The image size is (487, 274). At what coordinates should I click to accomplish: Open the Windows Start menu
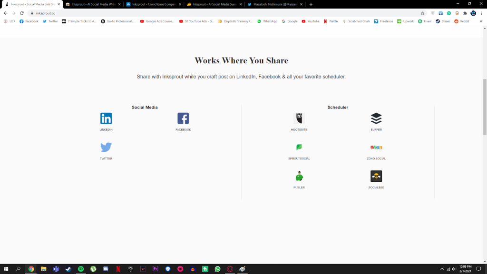pos(6,269)
